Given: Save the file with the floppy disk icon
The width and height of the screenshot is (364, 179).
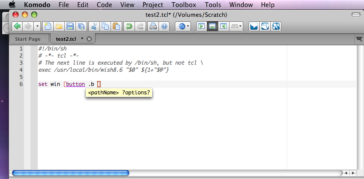Looking at the screenshot, I should point(70,26).
